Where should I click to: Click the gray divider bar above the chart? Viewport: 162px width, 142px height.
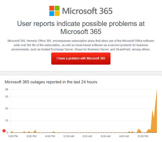coord(81,73)
